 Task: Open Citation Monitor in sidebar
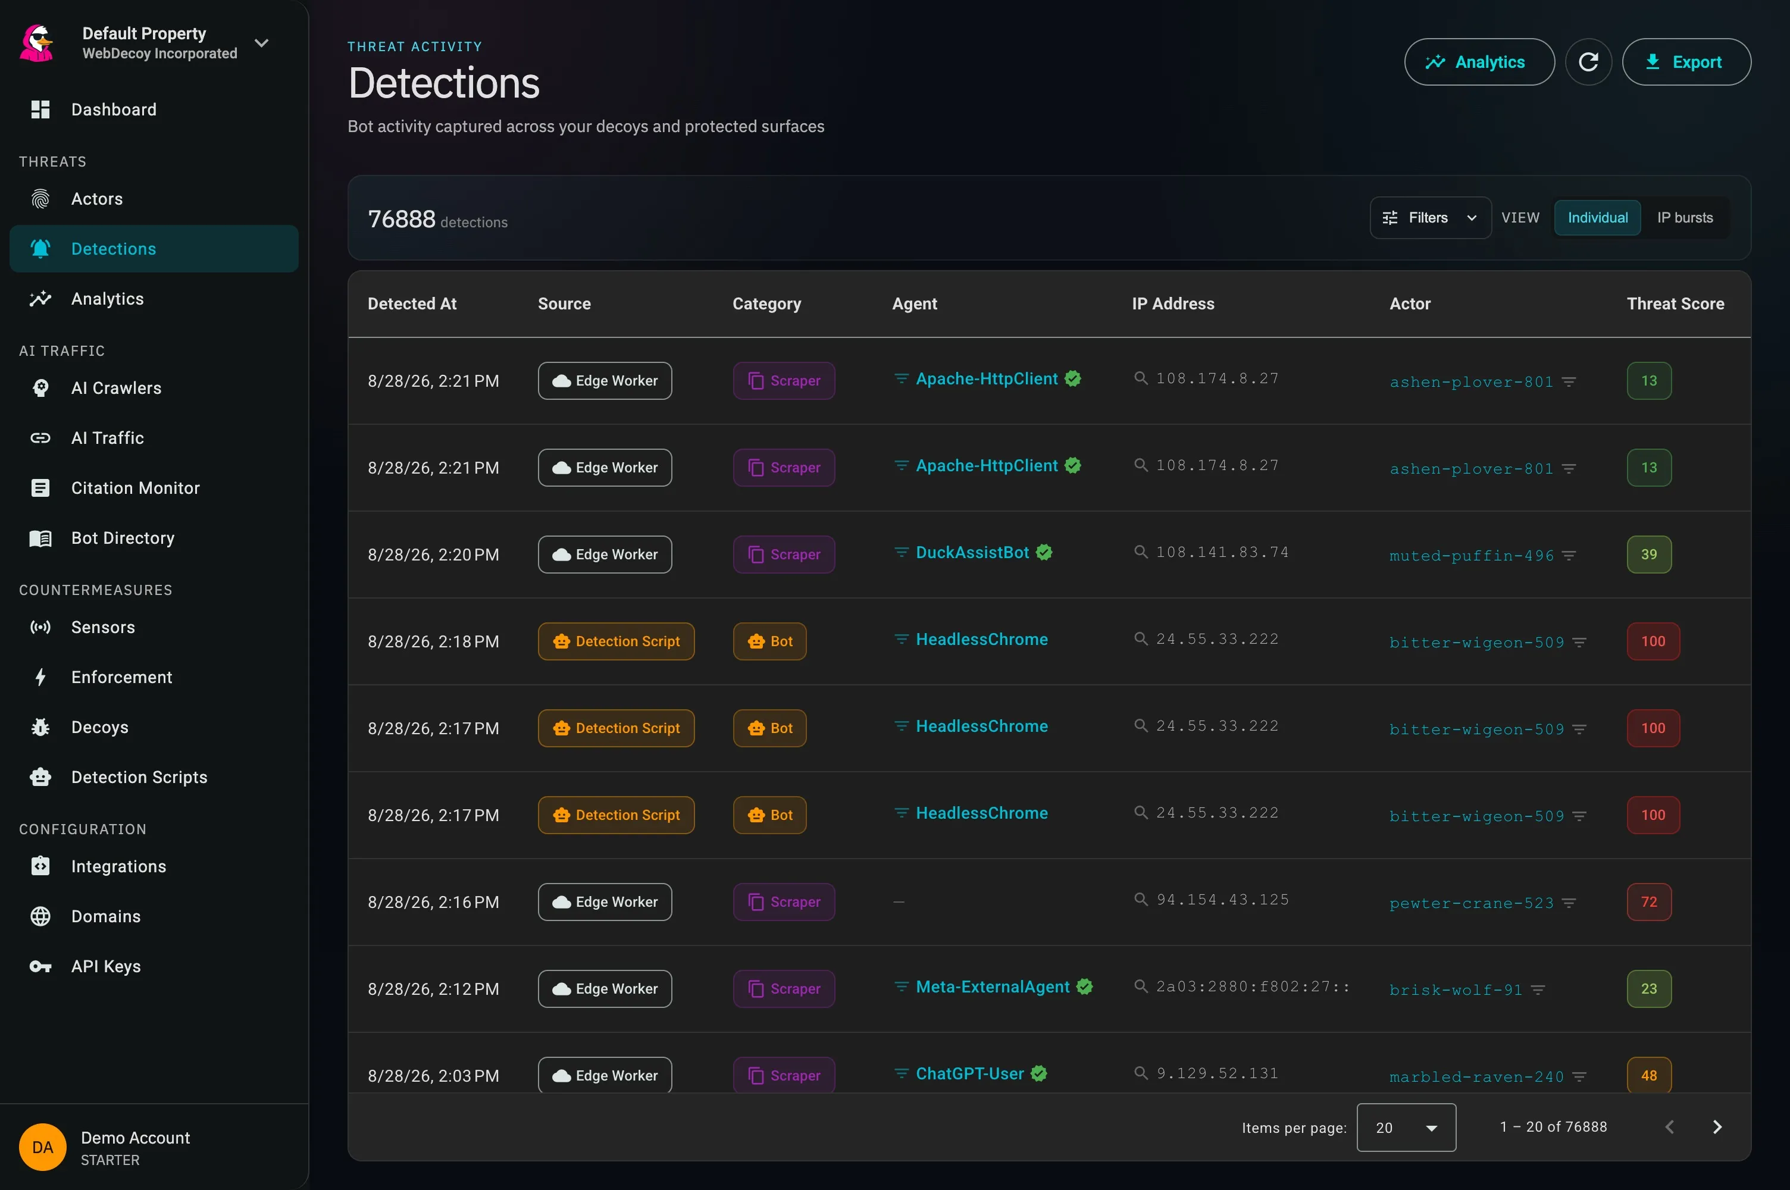154,488
